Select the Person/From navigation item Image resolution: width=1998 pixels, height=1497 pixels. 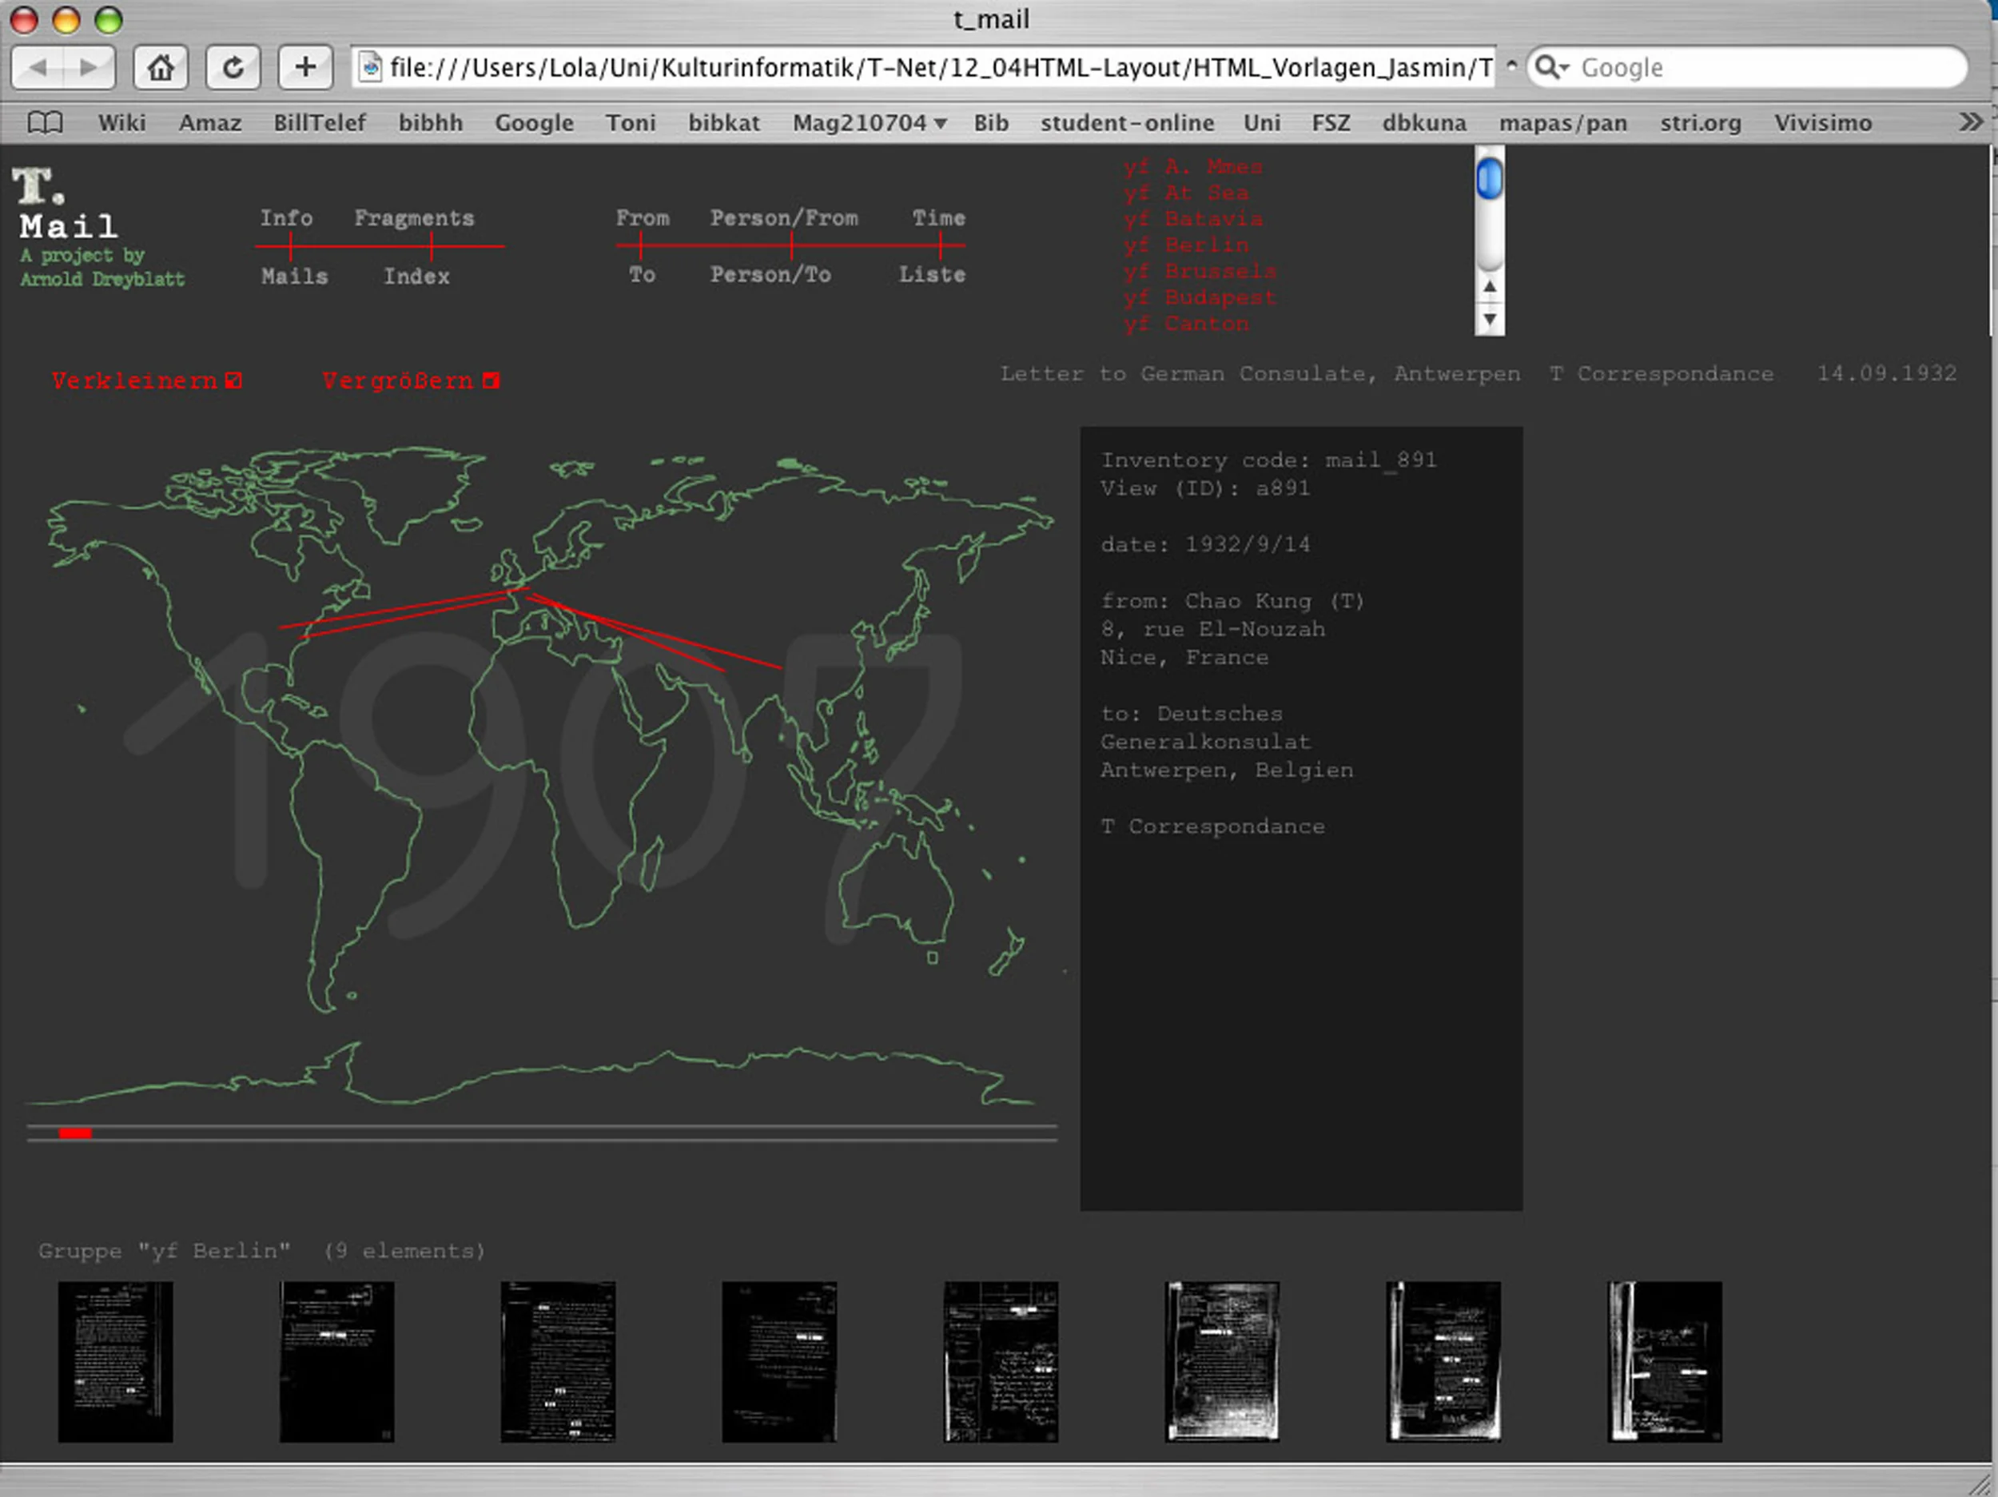pos(783,217)
